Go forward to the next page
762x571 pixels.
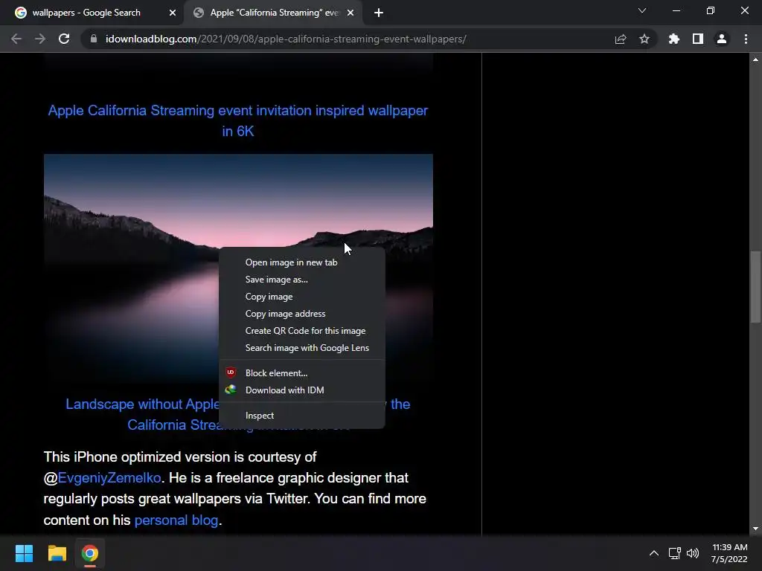click(x=40, y=39)
